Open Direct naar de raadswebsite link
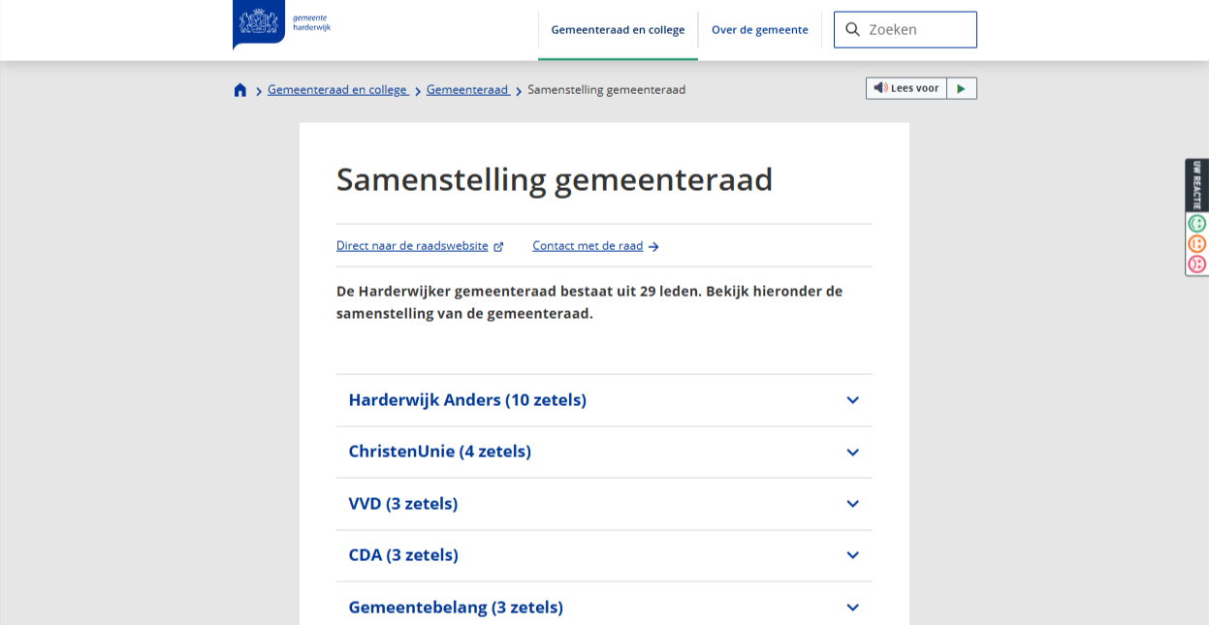The height and width of the screenshot is (625, 1209). [x=420, y=246]
